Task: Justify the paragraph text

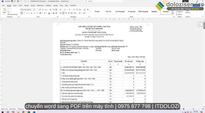Action: click(69, 13)
